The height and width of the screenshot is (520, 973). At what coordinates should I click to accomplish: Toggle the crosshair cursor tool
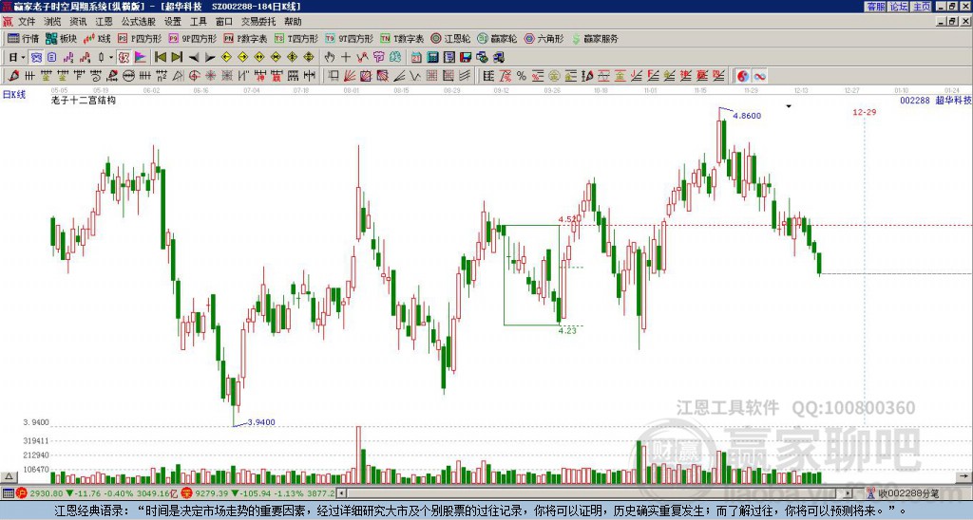(x=346, y=58)
